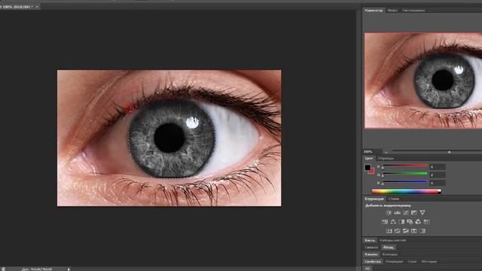Add a Vibrance adjustment layer
Viewport: 482px width, 271px height.
click(423, 212)
